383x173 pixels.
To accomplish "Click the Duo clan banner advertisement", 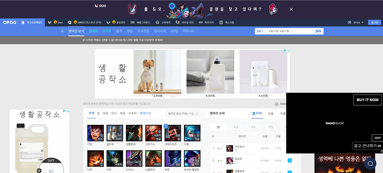I will 191,9.
